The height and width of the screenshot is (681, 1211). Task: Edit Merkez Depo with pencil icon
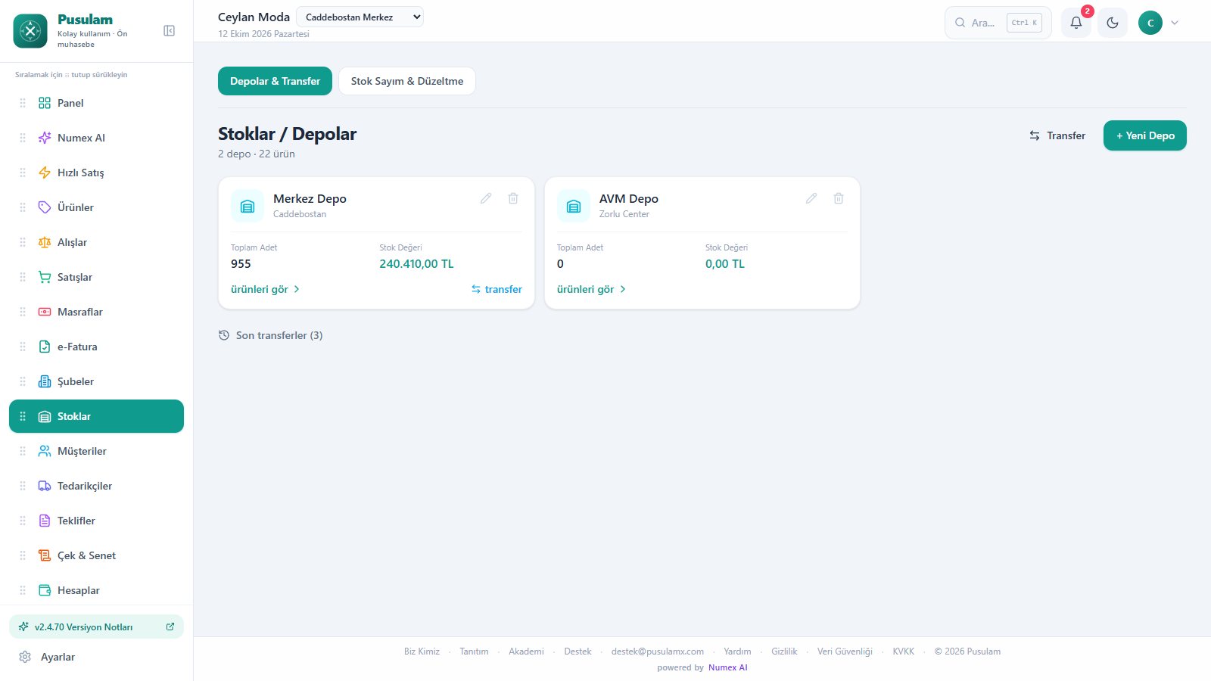coord(486,198)
